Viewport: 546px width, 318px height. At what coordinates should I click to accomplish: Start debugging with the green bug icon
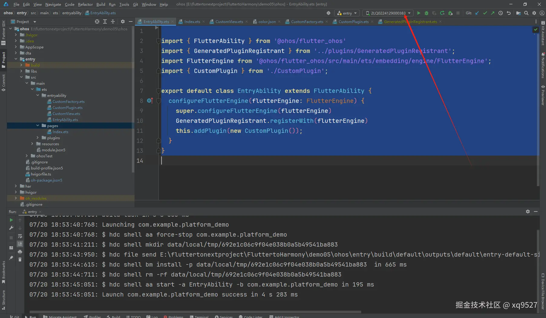point(427,13)
